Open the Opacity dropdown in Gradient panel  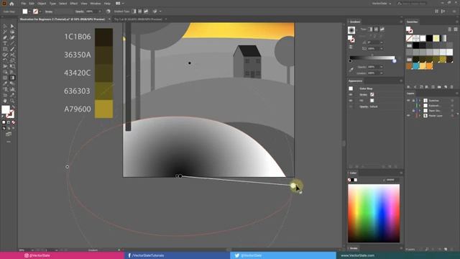(x=382, y=67)
